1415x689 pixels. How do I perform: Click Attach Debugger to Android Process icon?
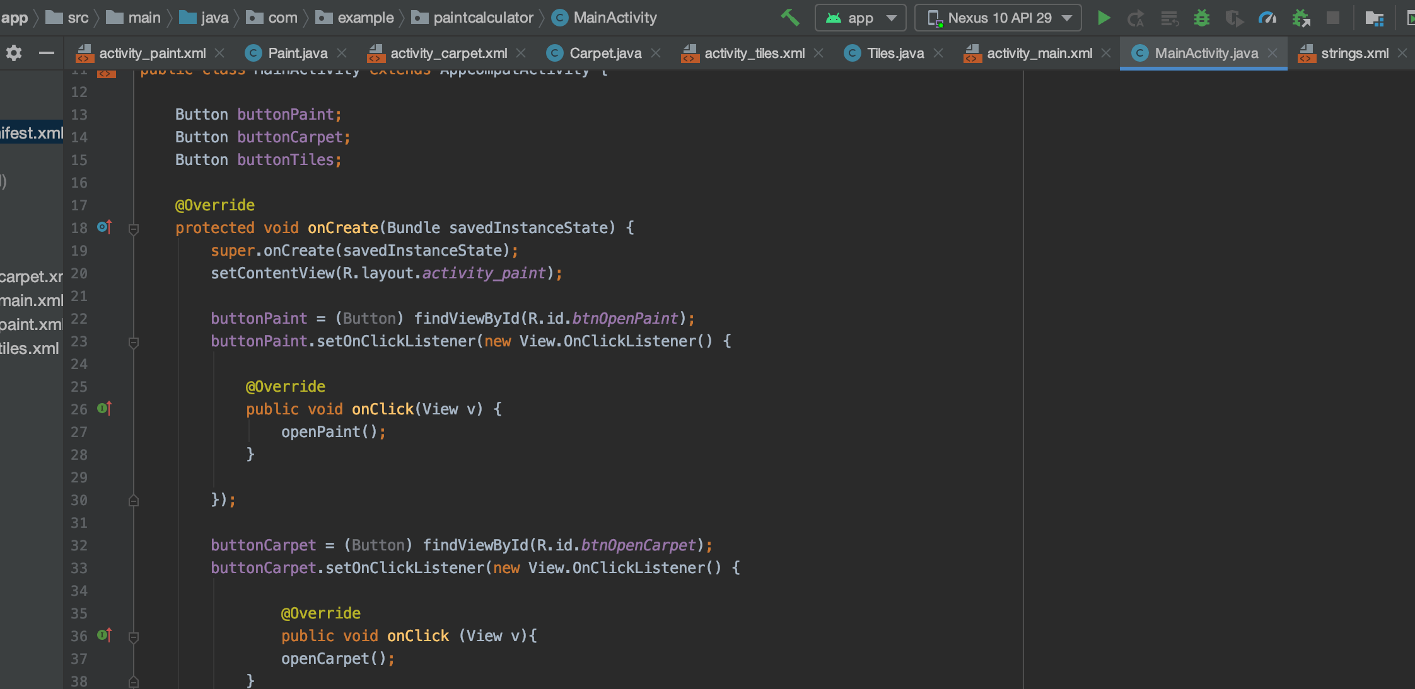click(1301, 18)
